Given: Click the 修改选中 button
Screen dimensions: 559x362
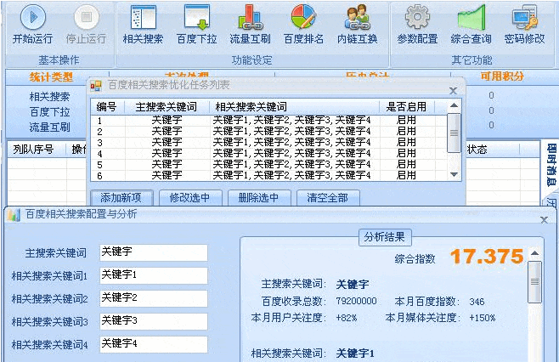Looking at the screenshot, I should click(190, 198).
